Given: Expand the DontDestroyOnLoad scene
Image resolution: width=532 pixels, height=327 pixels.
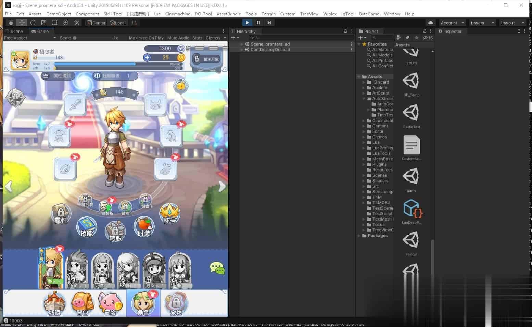Looking at the screenshot, I should click(242, 50).
